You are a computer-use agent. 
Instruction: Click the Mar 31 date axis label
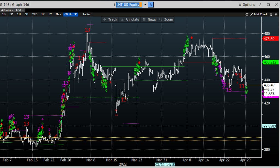coord(162,160)
